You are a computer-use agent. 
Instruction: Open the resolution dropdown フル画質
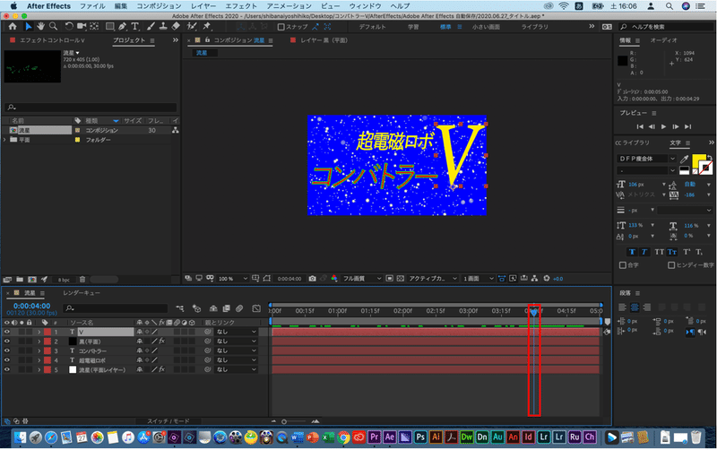point(362,279)
